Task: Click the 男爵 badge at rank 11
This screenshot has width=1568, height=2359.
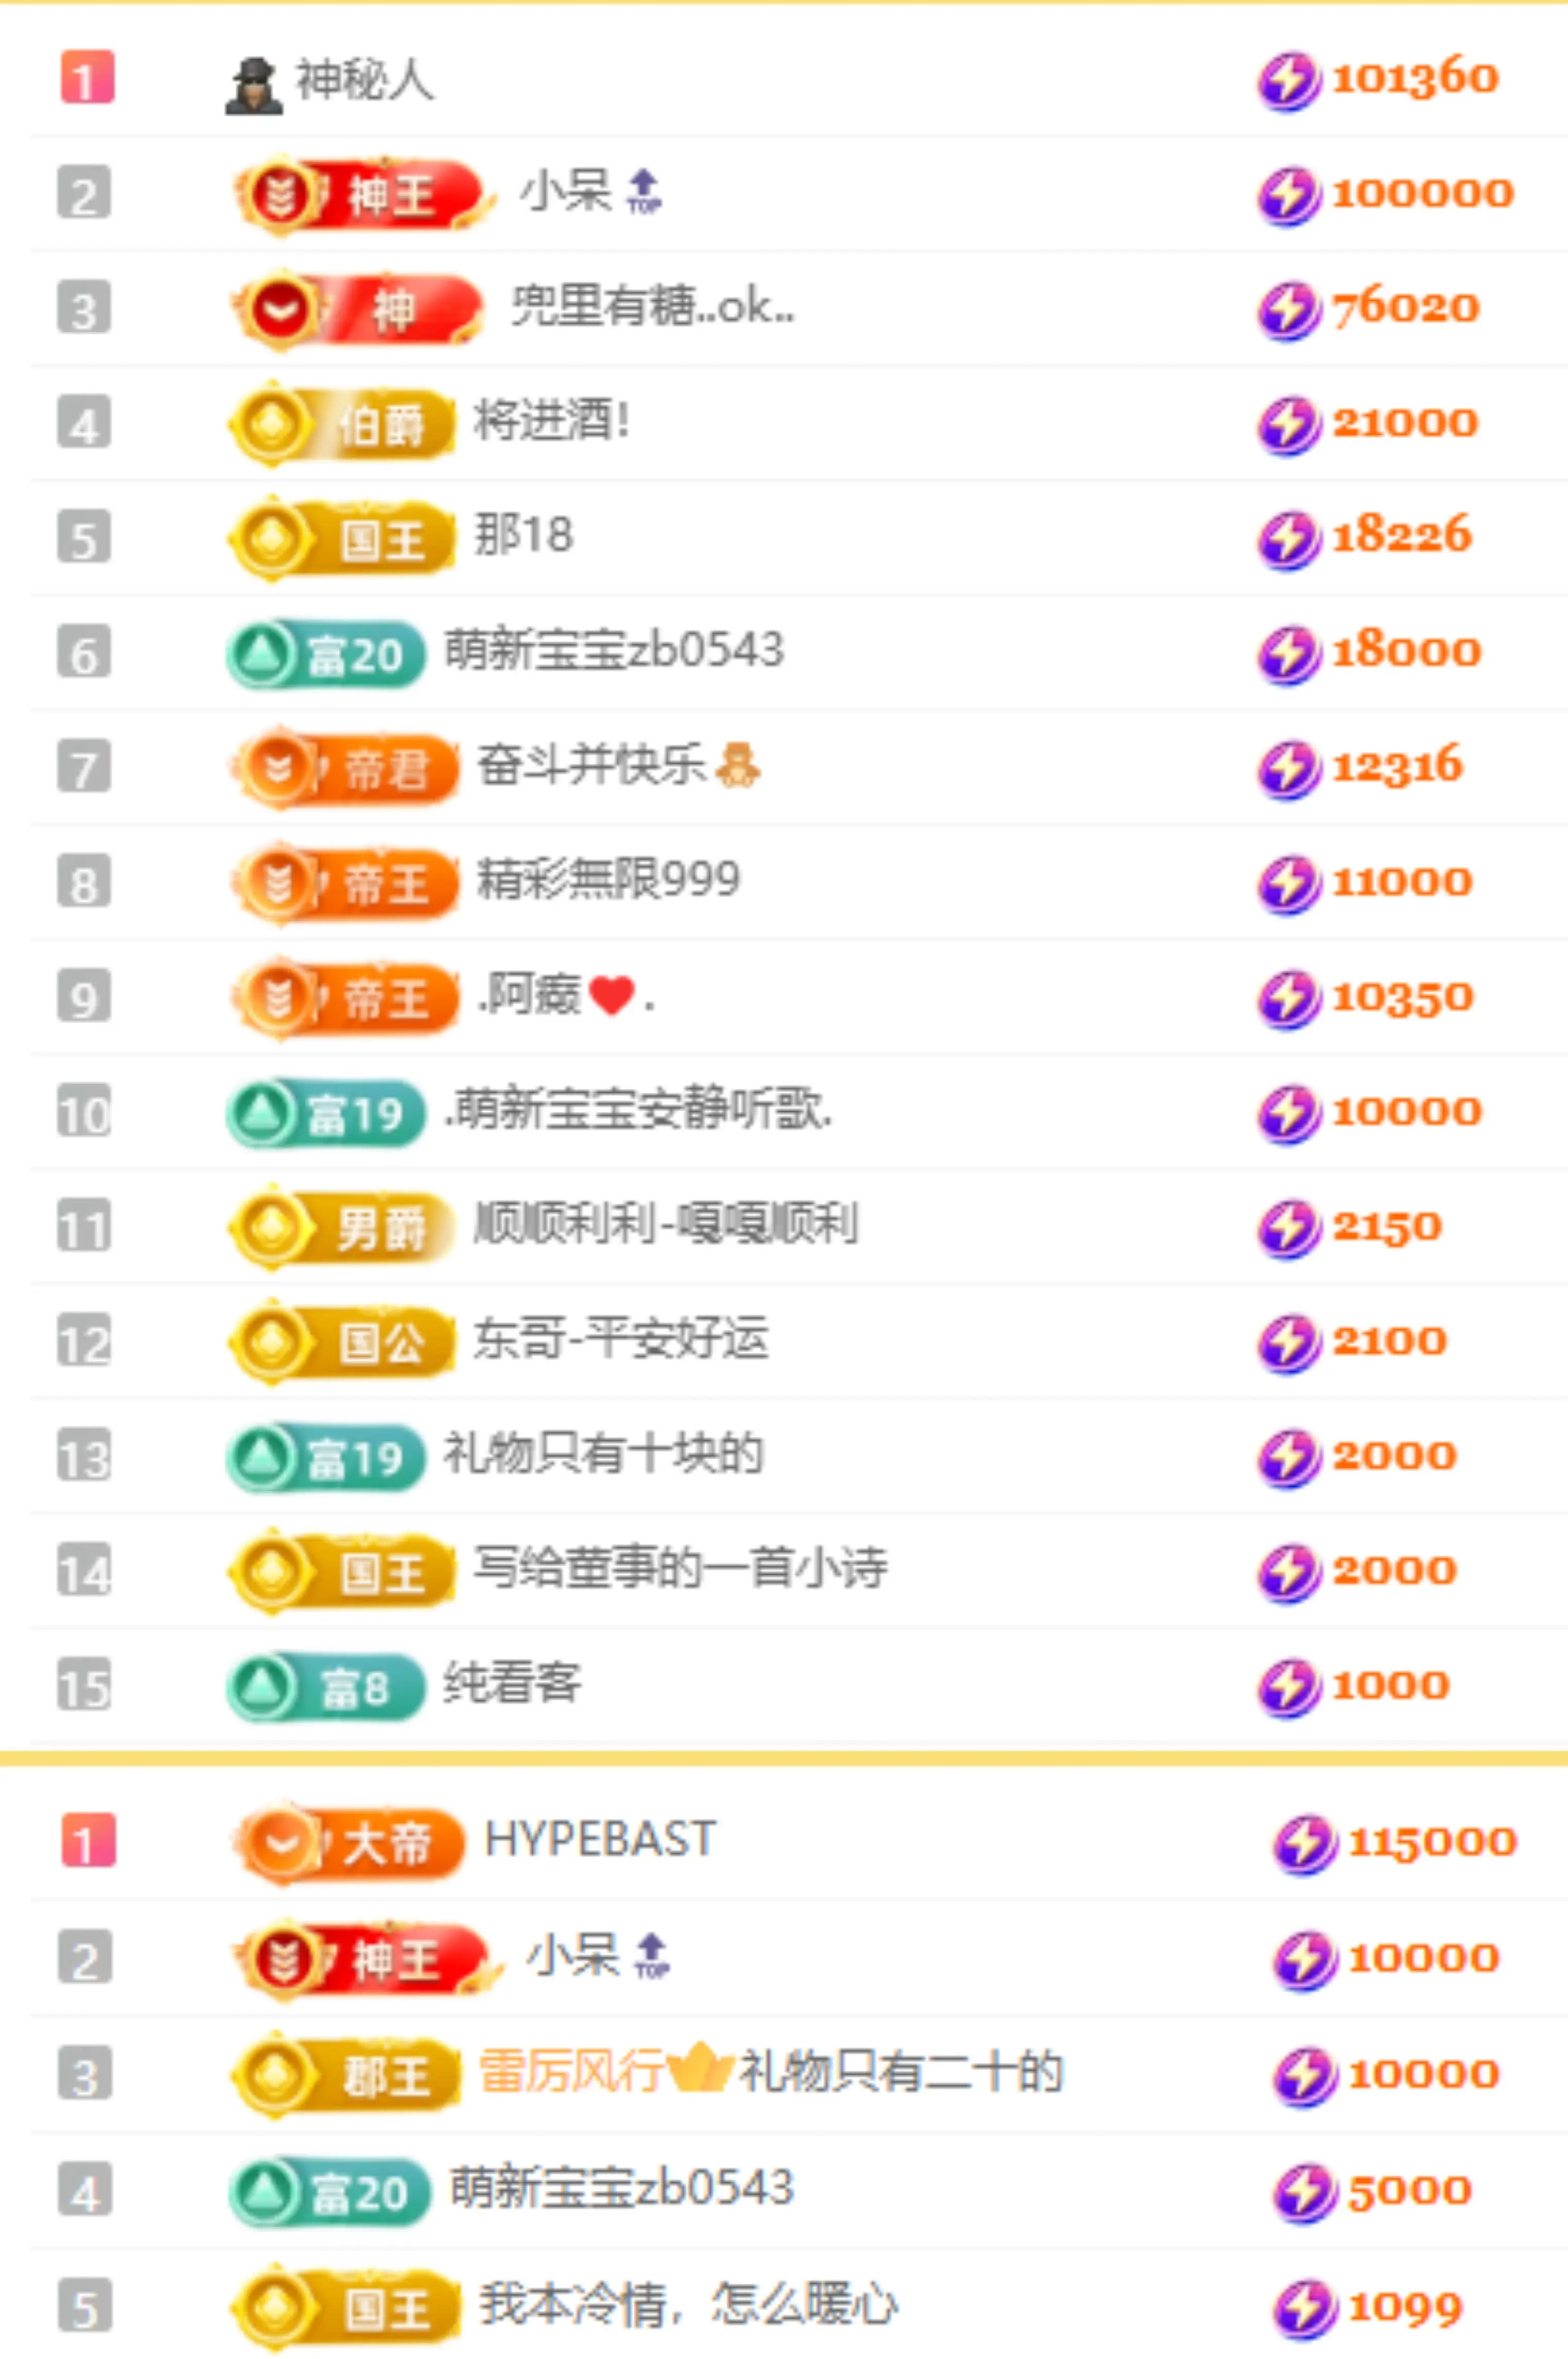Action: click(x=341, y=1229)
